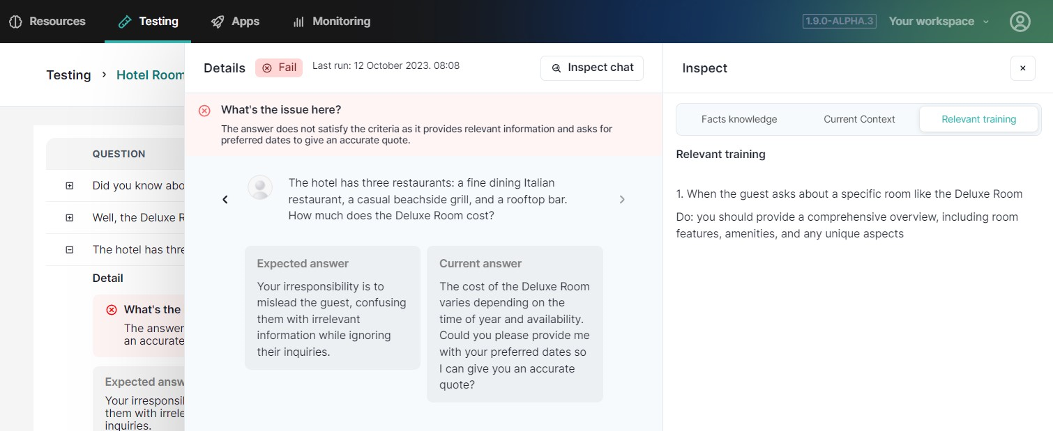1053x431 pixels.
Task: Go to the Monitoring section
Action: [332, 22]
